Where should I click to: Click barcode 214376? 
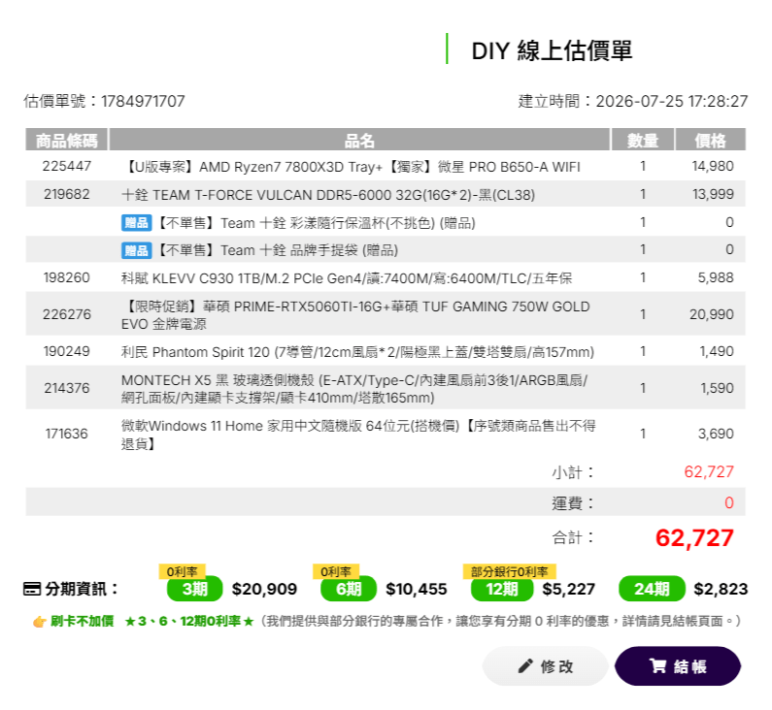[x=66, y=388]
